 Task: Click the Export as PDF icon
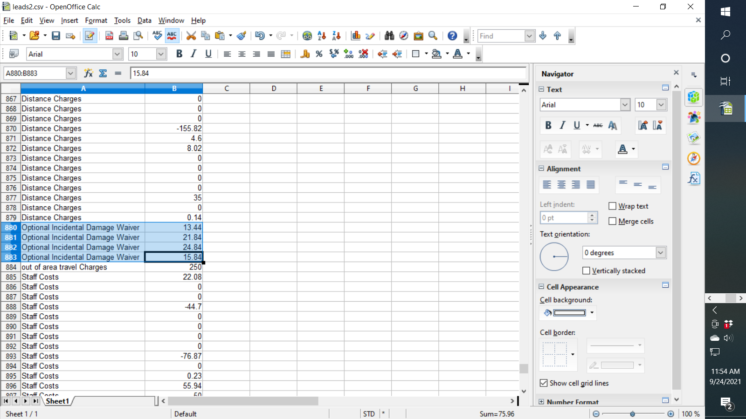pyautogui.click(x=109, y=36)
